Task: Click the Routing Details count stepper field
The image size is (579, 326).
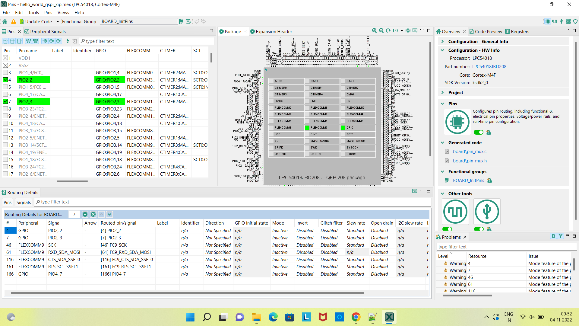Action: [74, 214]
